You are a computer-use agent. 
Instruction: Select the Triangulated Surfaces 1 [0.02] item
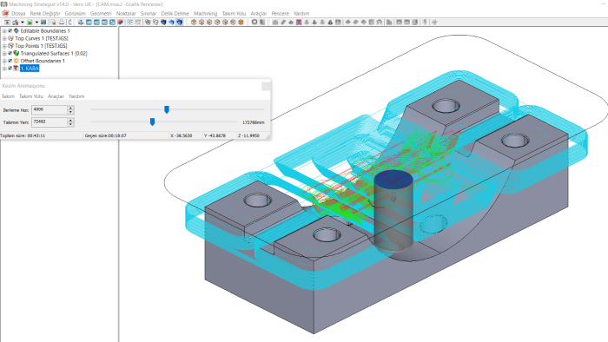pyautogui.click(x=54, y=54)
